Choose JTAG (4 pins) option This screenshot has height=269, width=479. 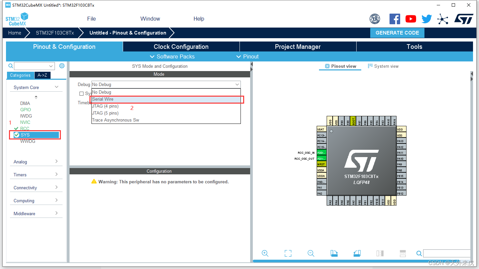click(x=166, y=106)
